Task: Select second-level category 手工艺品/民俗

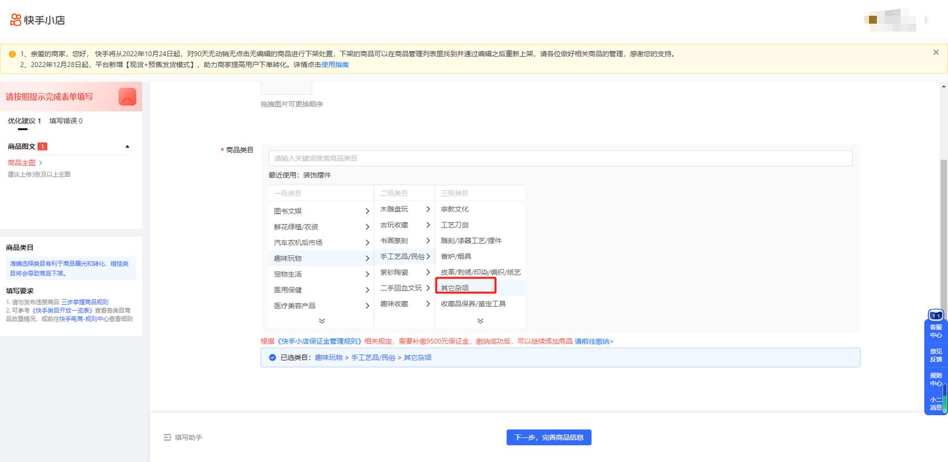Action: pos(402,256)
